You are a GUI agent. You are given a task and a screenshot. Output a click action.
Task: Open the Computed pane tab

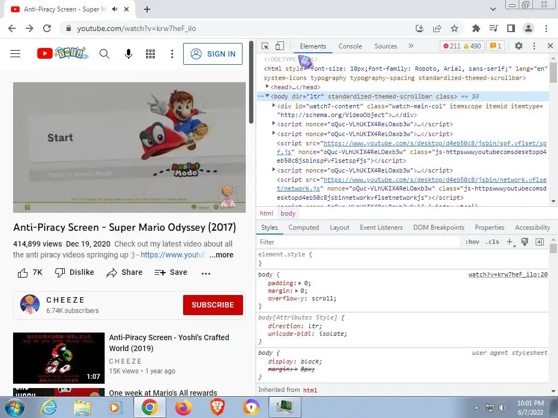click(x=304, y=228)
